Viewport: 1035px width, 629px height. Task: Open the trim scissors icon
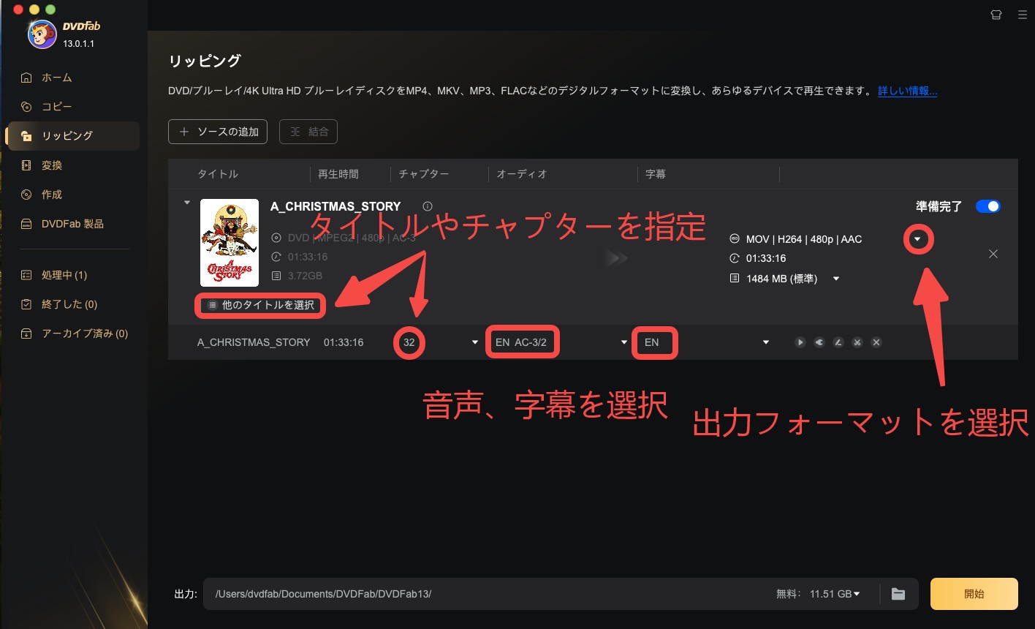(x=857, y=342)
